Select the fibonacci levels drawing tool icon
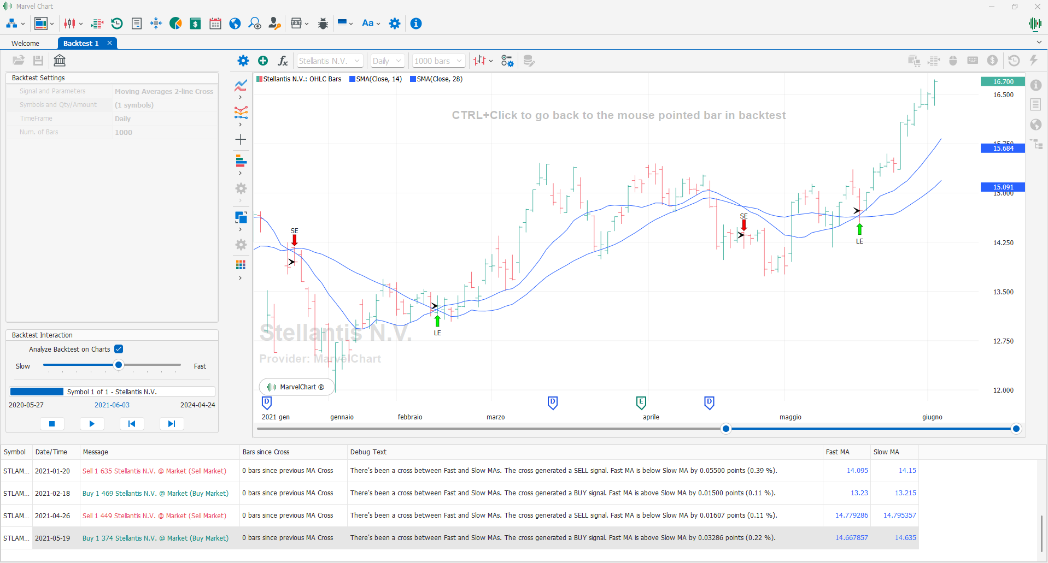The height and width of the screenshot is (563, 1048). pyautogui.click(x=241, y=112)
